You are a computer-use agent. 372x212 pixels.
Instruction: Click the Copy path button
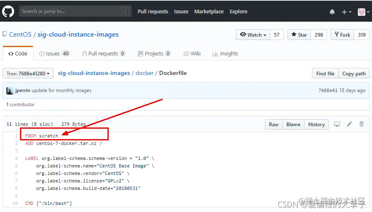[x=354, y=73]
